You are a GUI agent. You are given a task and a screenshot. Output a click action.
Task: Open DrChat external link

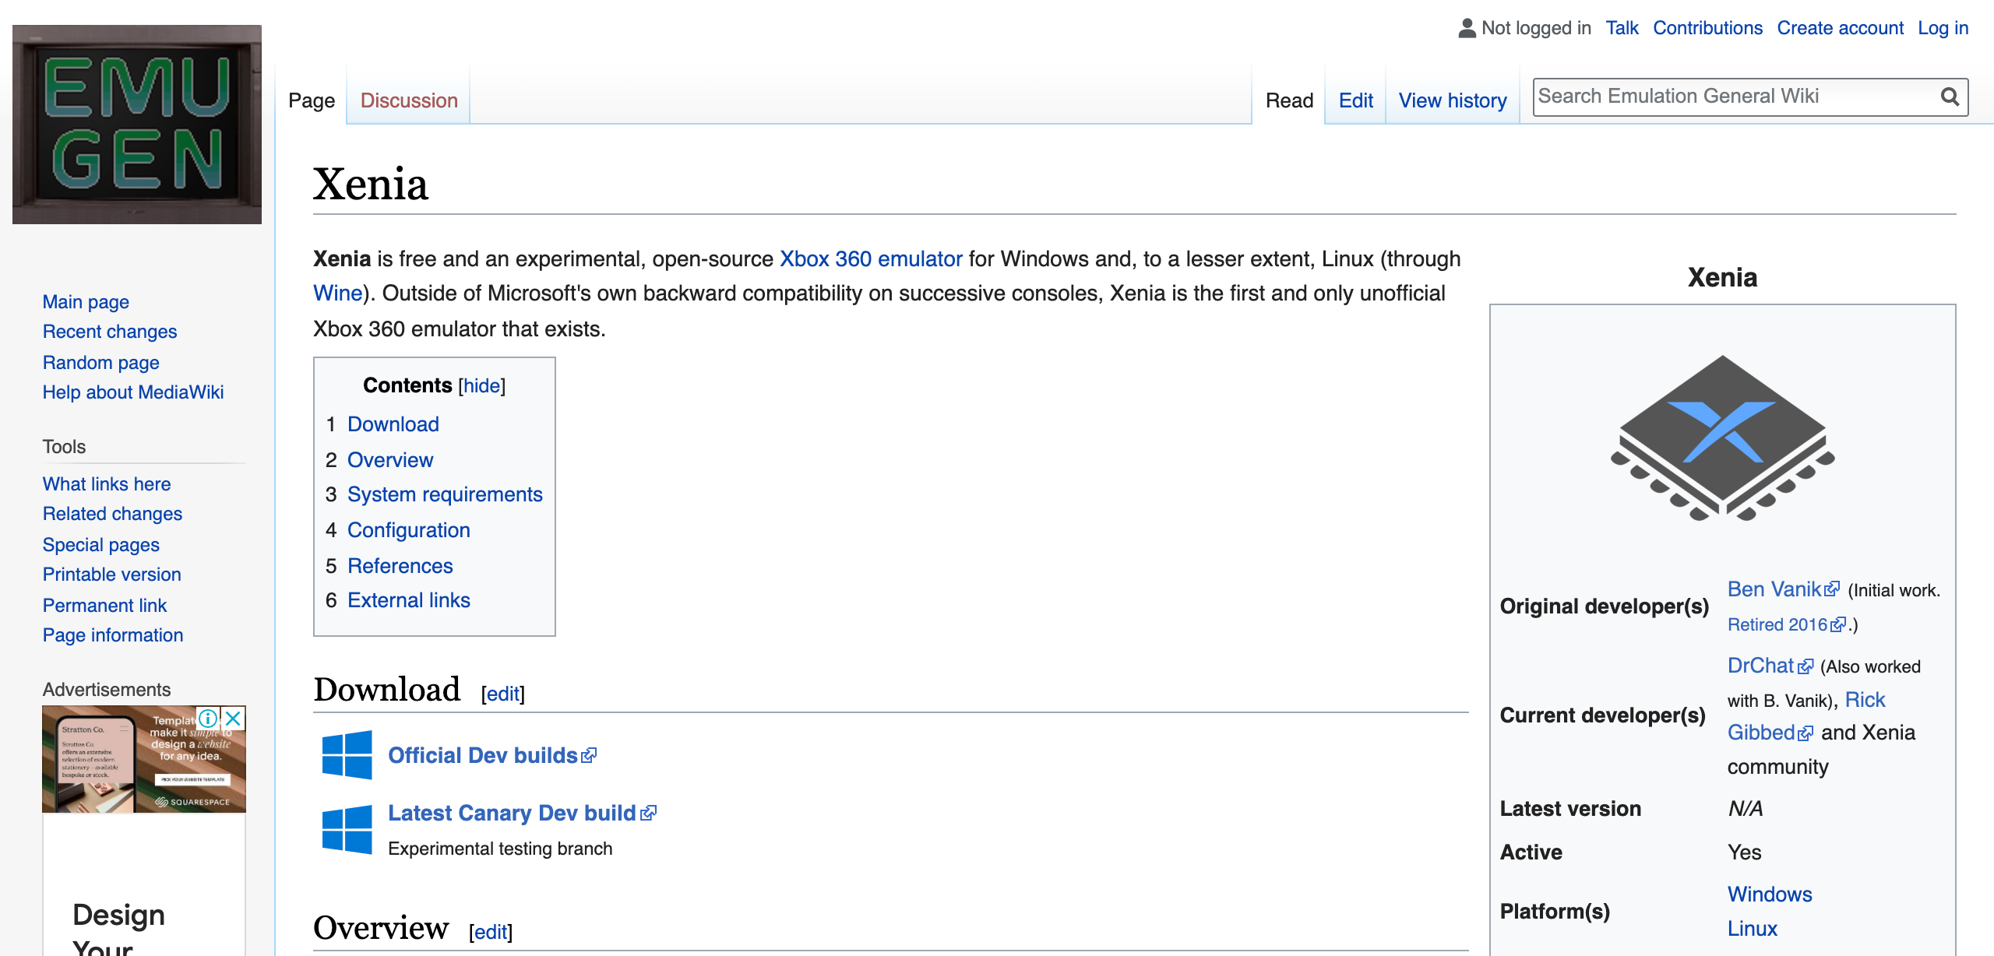(1770, 666)
